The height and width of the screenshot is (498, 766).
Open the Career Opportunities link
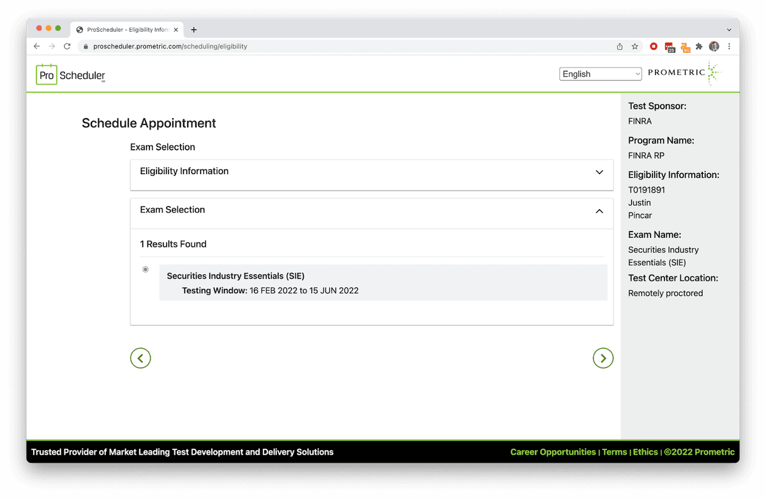click(553, 452)
